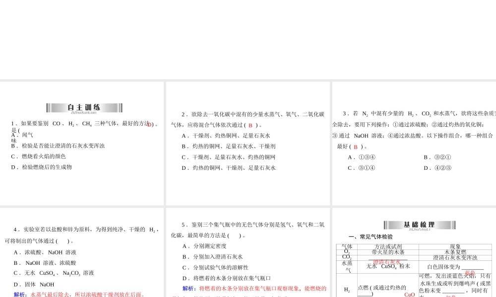Click the table cell '木条复燃'
The image size is (496, 297).
[455, 252]
